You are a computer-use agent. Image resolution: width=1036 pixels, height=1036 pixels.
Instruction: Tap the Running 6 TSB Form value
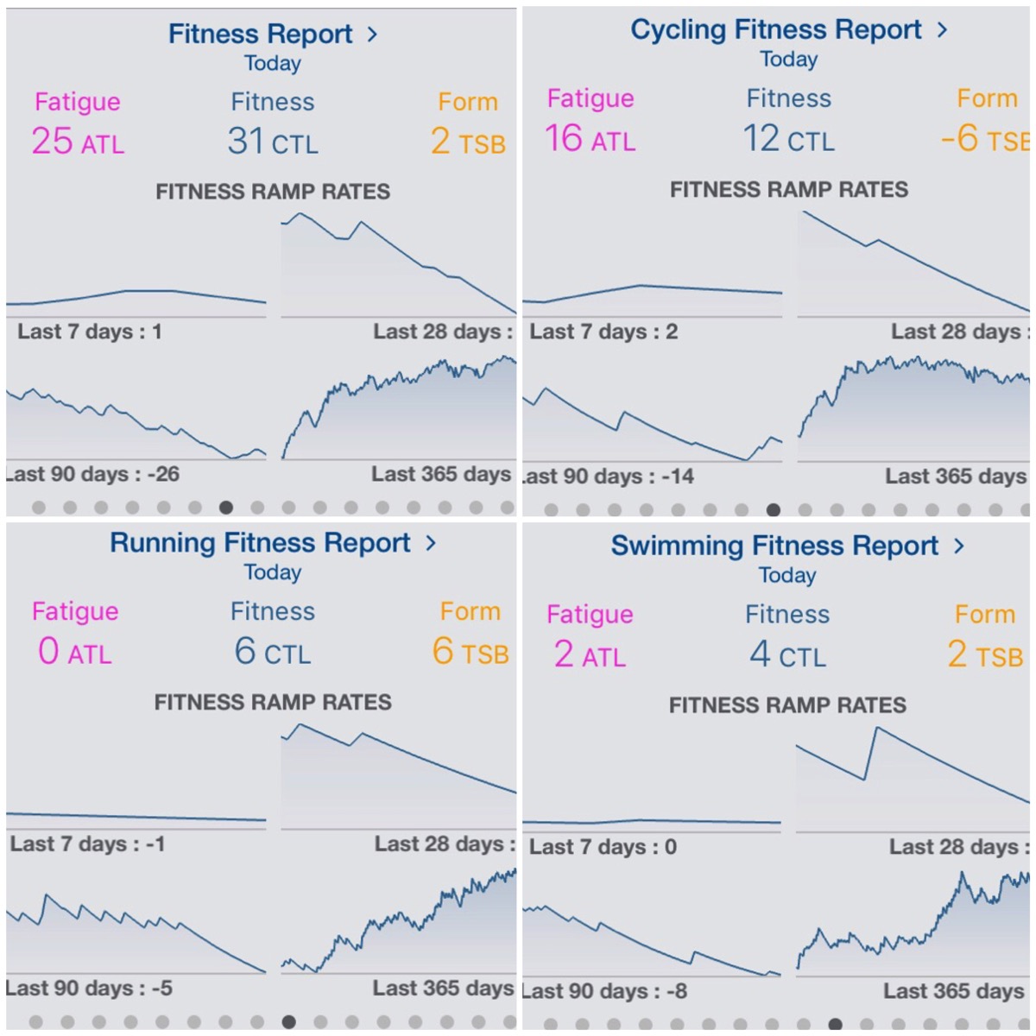tap(470, 652)
